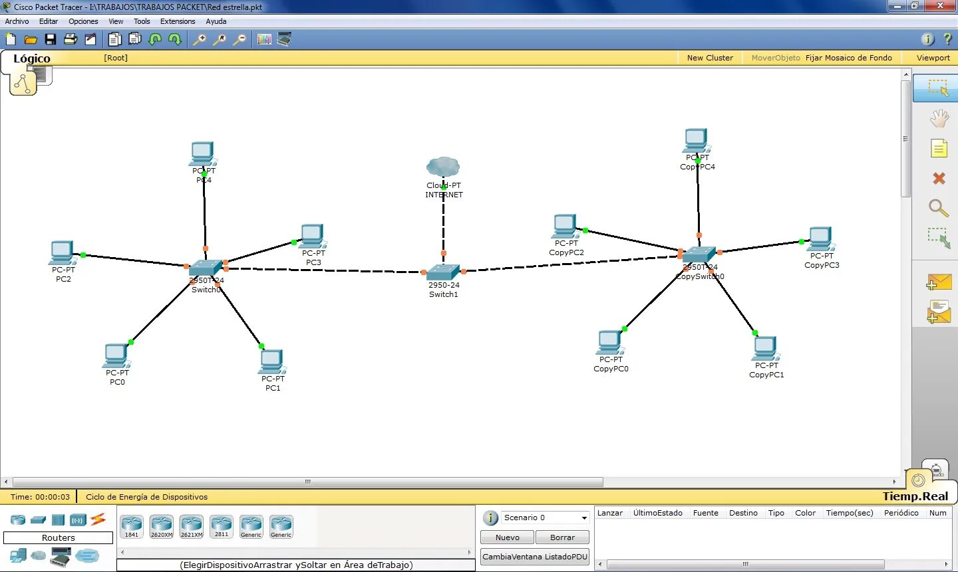Select Connections lightning bolt icon
The height and width of the screenshot is (572, 958).
(98, 519)
